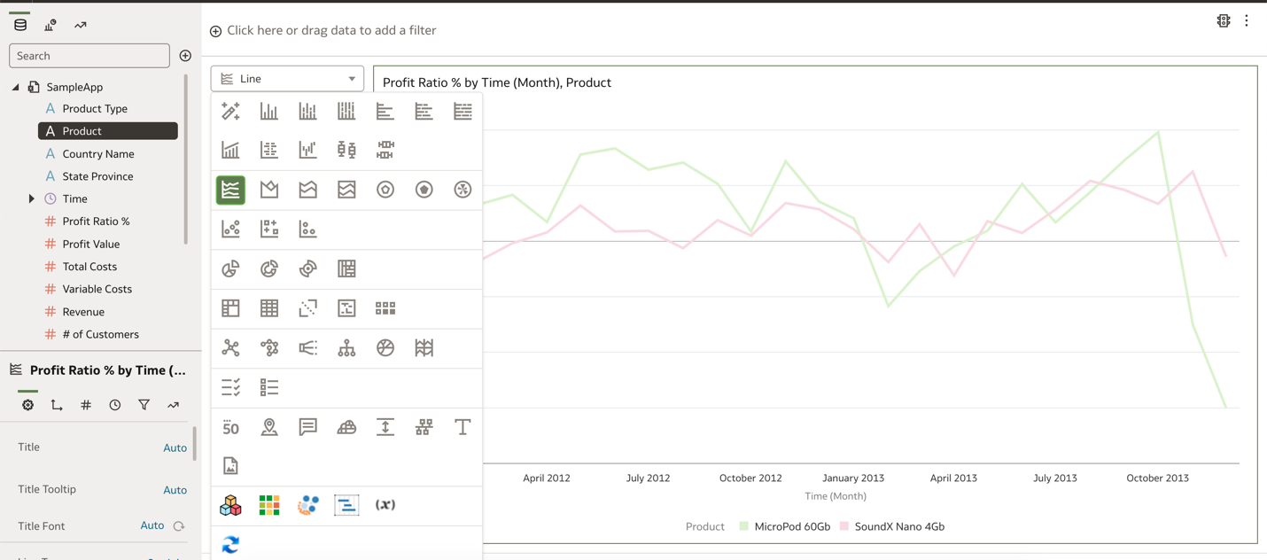Select the pie chart visualization type
The width and height of the screenshot is (1267, 560).
pos(230,268)
